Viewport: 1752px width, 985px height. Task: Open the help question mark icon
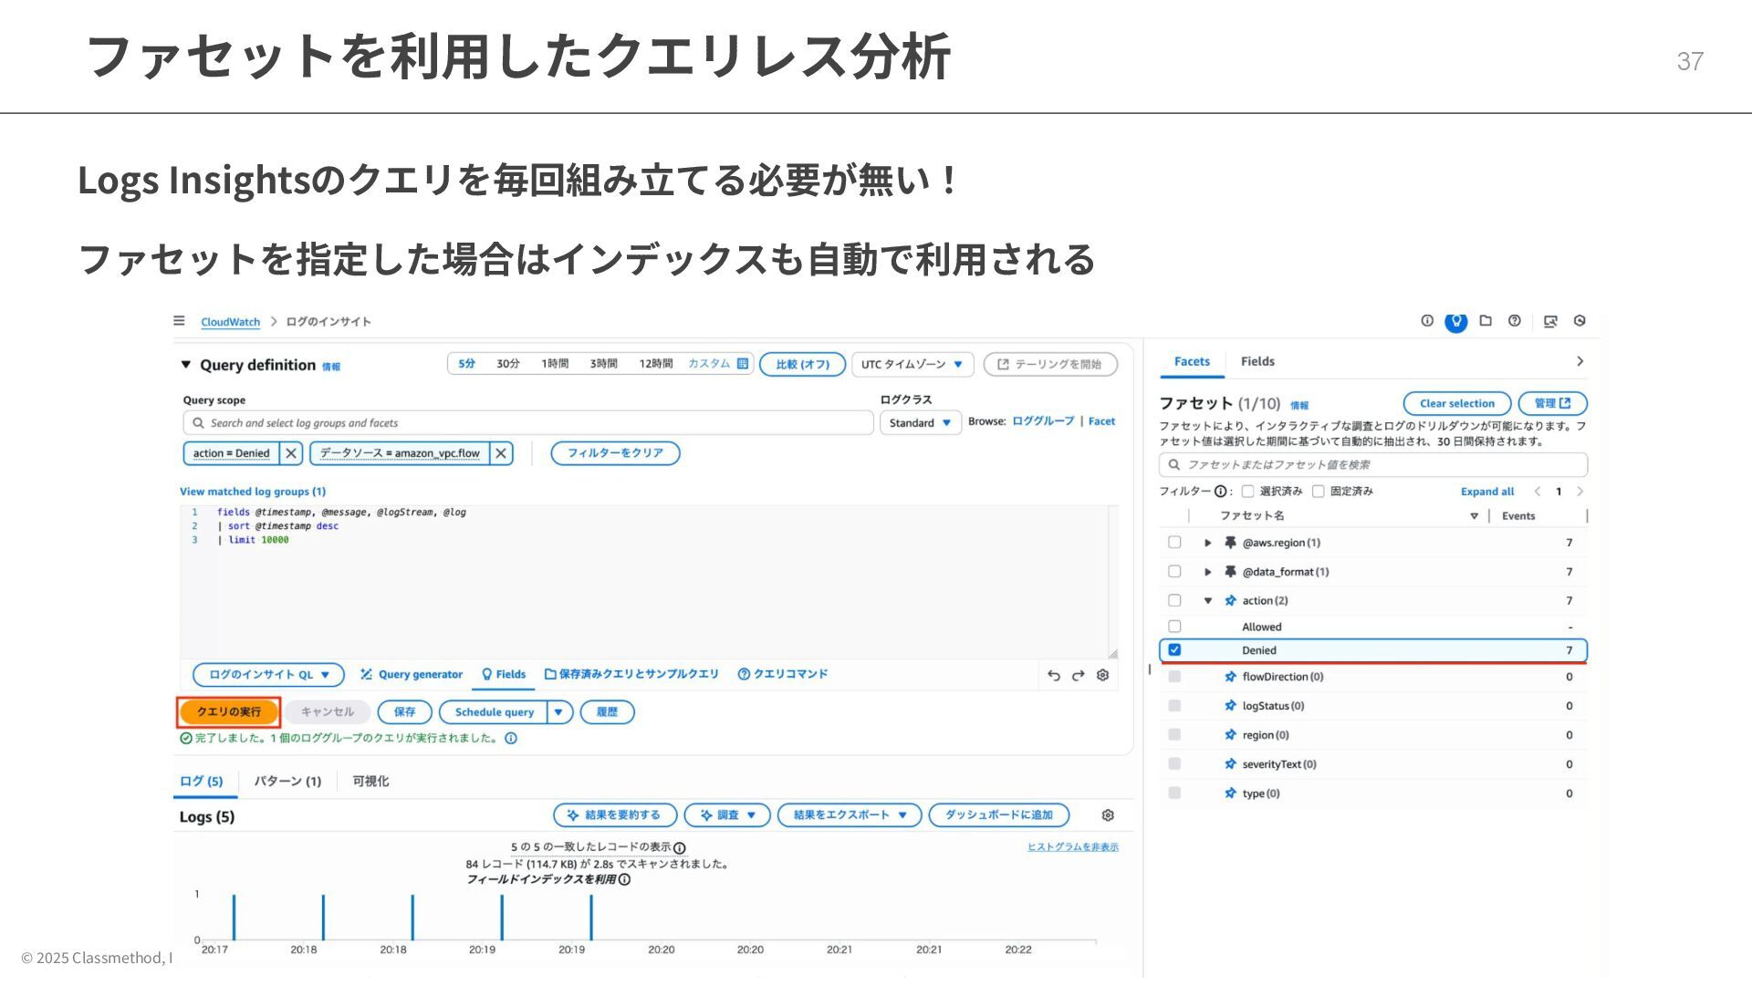pyautogui.click(x=1515, y=321)
